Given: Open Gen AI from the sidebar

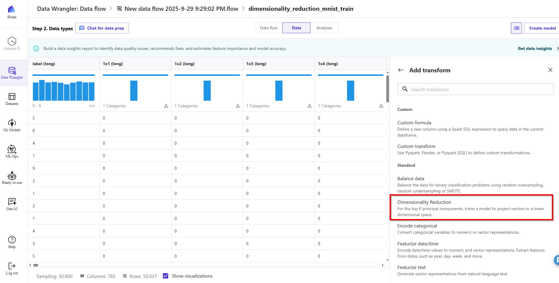Looking at the screenshot, I should coord(12,204).
